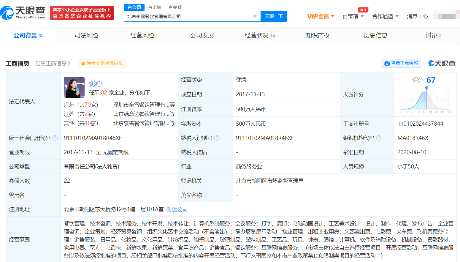This screenshot has width=460, height=262.
Task: Clear the search box with X icon
Action: tap(255, 16)
